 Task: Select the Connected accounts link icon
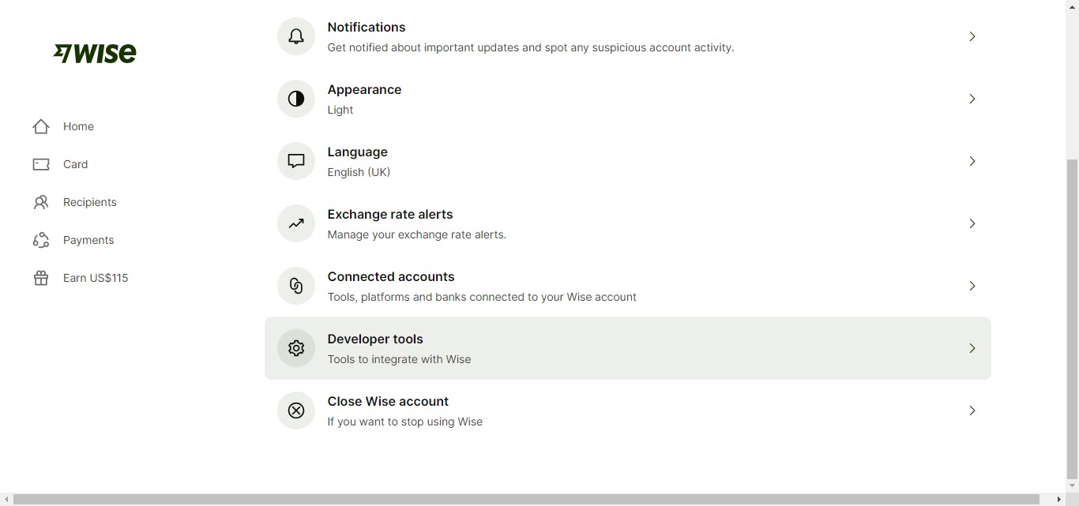pos(295,286)
